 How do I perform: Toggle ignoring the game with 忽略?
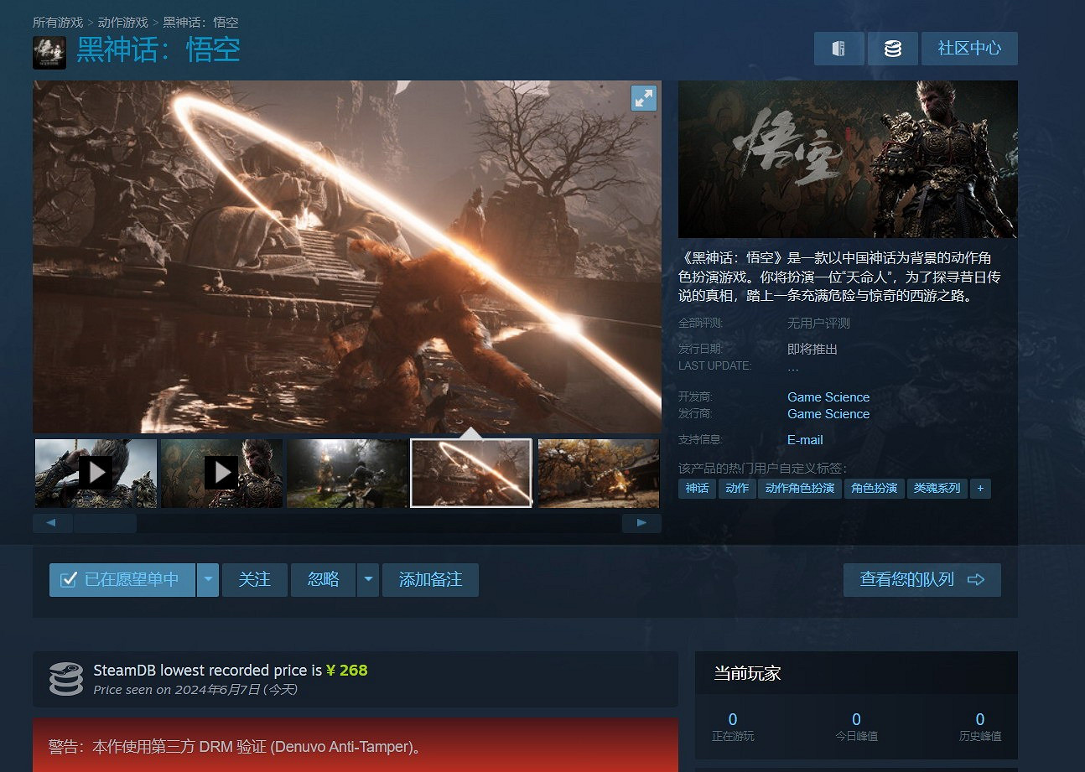pyautogui.click(x=323, y=580)
